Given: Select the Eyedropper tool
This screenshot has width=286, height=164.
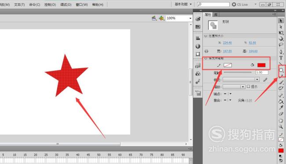Looking at the screenshot, I should click(x=281, y=108).
